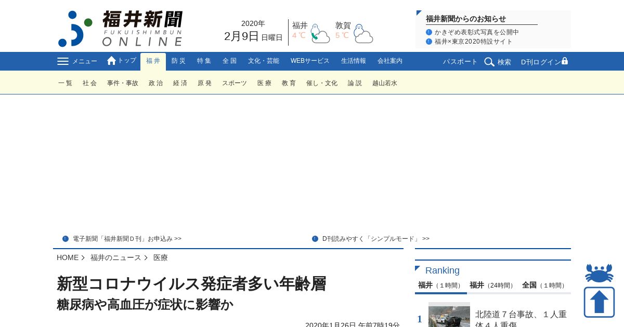
Task: Go to トップ home icon
Action: pyautogui.click(x=111, y=61)
